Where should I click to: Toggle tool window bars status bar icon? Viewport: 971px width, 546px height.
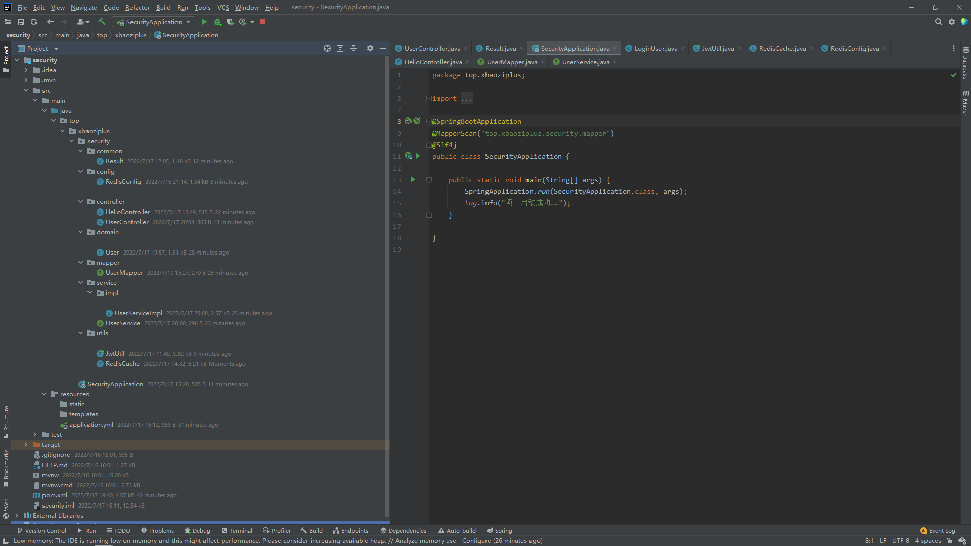[6, 541]
